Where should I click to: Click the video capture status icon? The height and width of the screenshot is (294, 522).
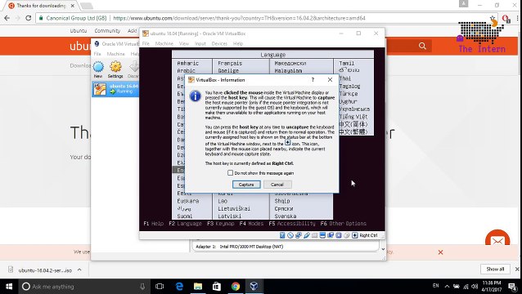click(331, 235)
